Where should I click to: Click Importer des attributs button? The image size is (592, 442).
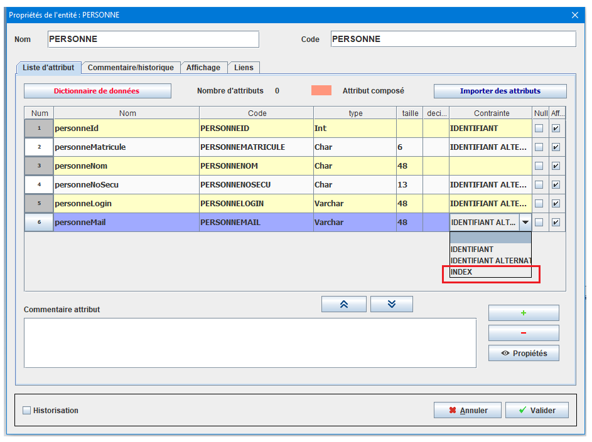click(500, 91)
